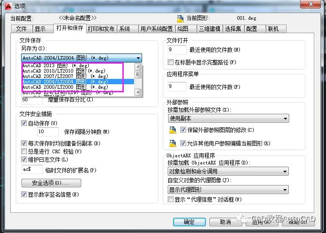Viewport: 326px width, 233px height.
Task: Open the 打印和发布 tab
Action: 101,29
